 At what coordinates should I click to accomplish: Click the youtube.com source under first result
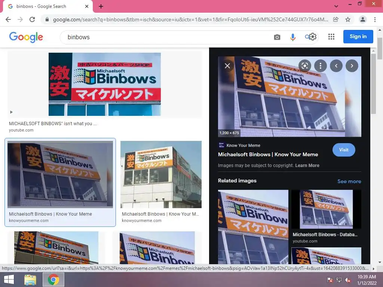click(x=21, y=130)
